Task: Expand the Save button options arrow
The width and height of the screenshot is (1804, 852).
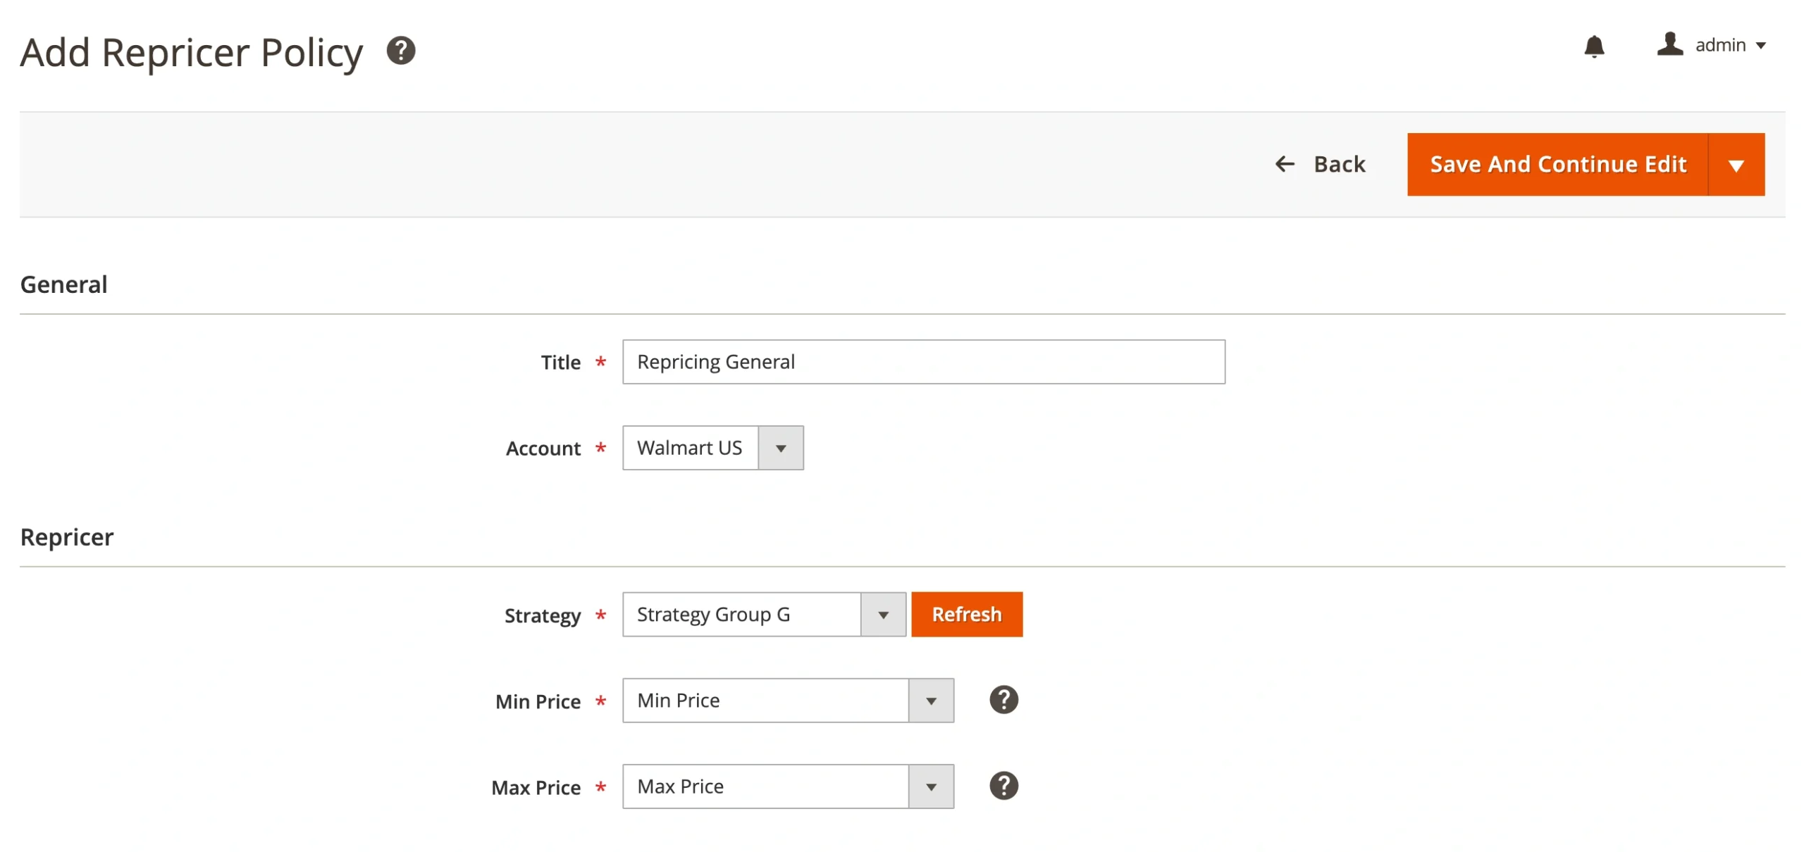Action: (1736, 165)
